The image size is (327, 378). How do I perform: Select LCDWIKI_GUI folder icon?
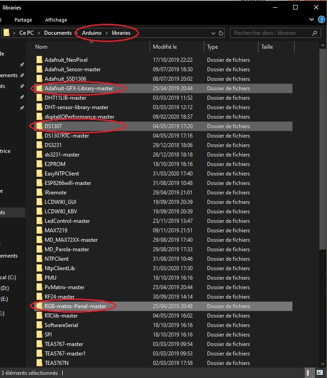click(x=39, y=202)
